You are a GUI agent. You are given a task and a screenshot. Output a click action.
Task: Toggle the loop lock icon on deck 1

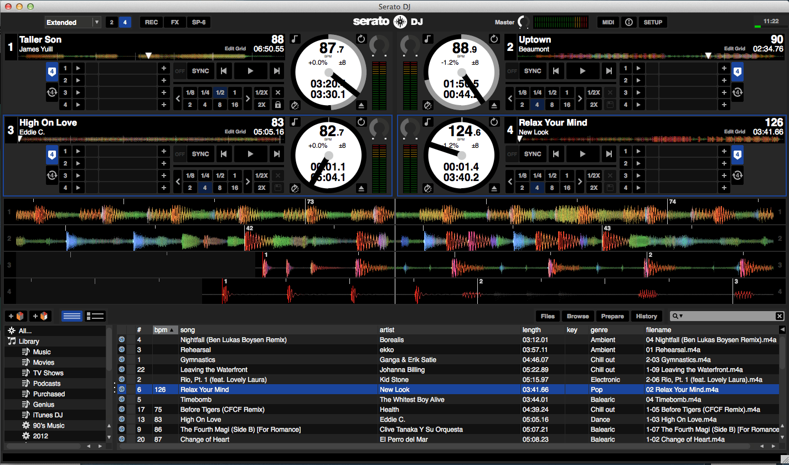(x=278, y=105)
